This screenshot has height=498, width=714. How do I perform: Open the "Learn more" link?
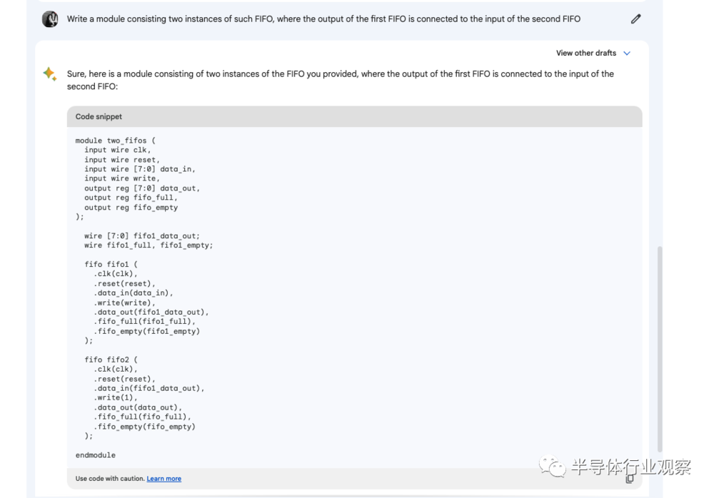coord(164,479)
